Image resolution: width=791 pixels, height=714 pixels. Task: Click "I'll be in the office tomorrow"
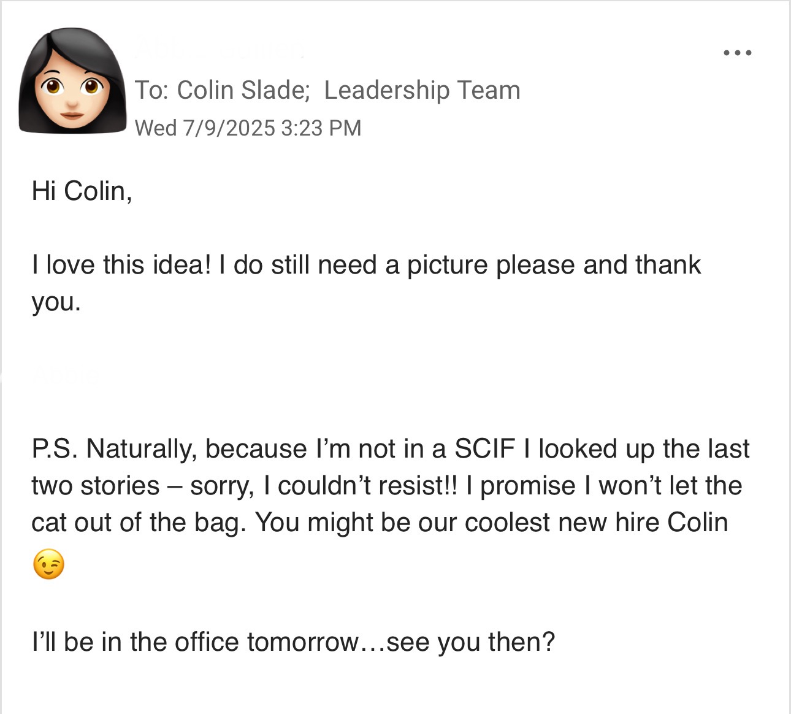(x=194, y=642)
